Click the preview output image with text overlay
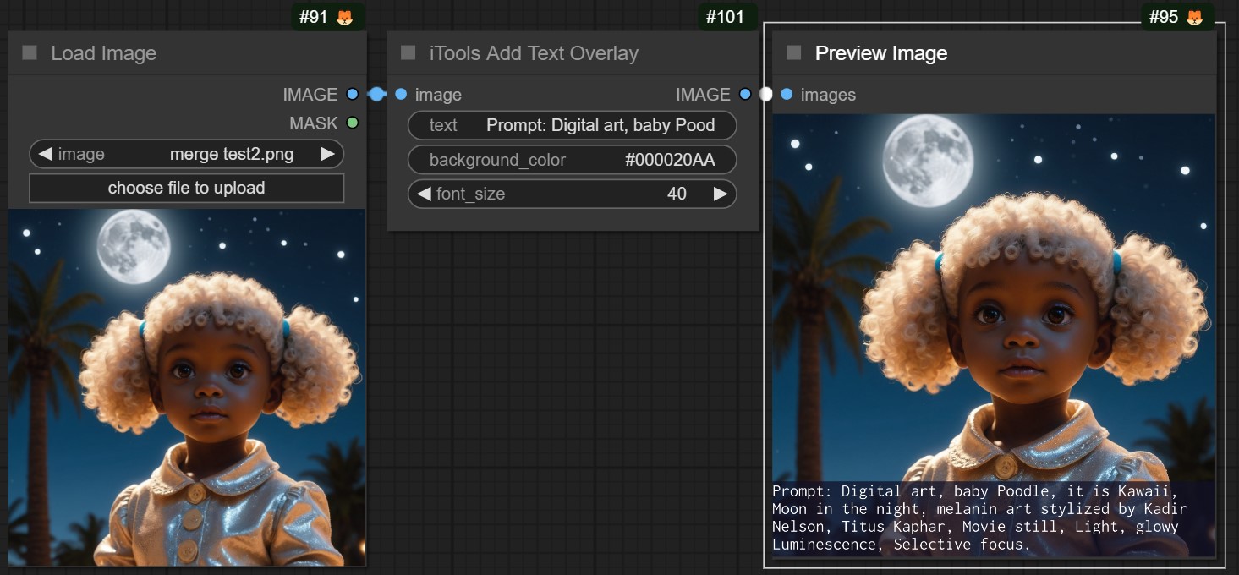 pos(994,335)
